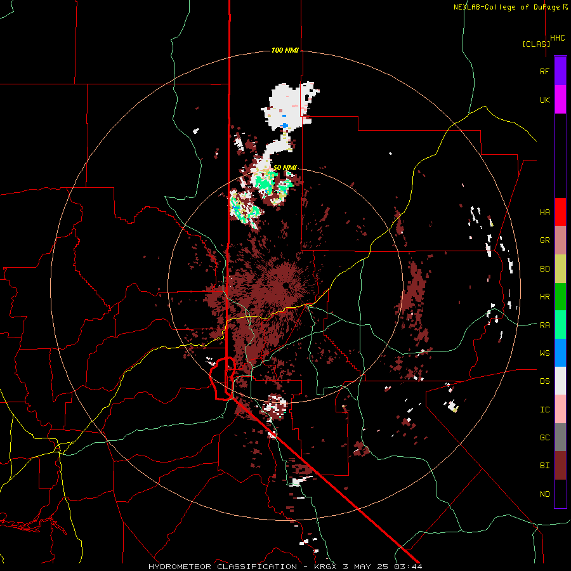Click the [CLAS] label

point(536,44)
